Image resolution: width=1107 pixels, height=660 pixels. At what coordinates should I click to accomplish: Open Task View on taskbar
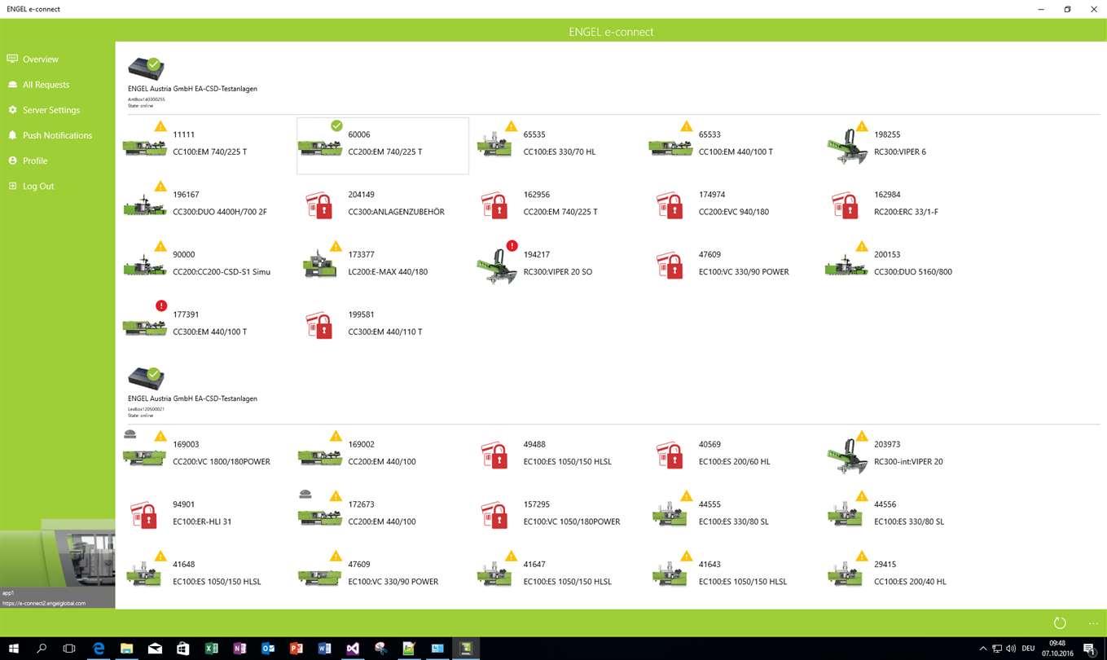pos(69,649)
